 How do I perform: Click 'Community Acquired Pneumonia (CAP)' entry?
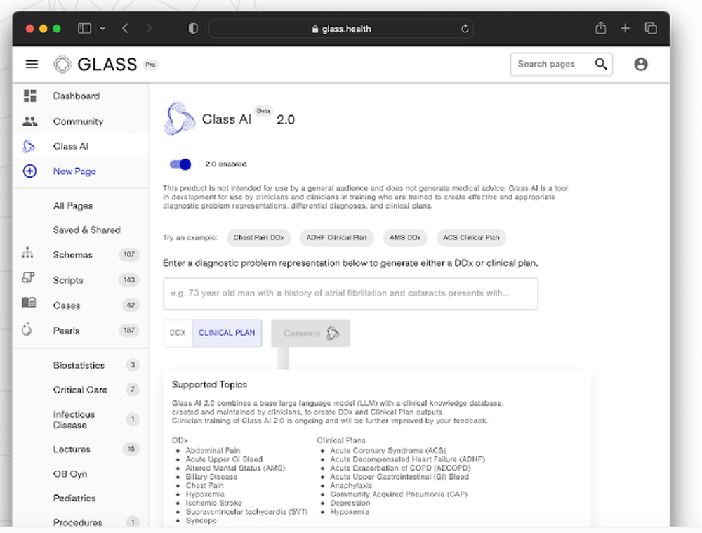coord(399,494)
